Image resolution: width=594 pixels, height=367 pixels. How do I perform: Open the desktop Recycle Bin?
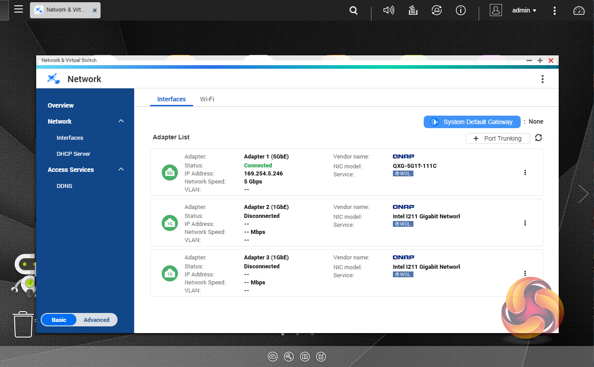[x=23, y=324]
